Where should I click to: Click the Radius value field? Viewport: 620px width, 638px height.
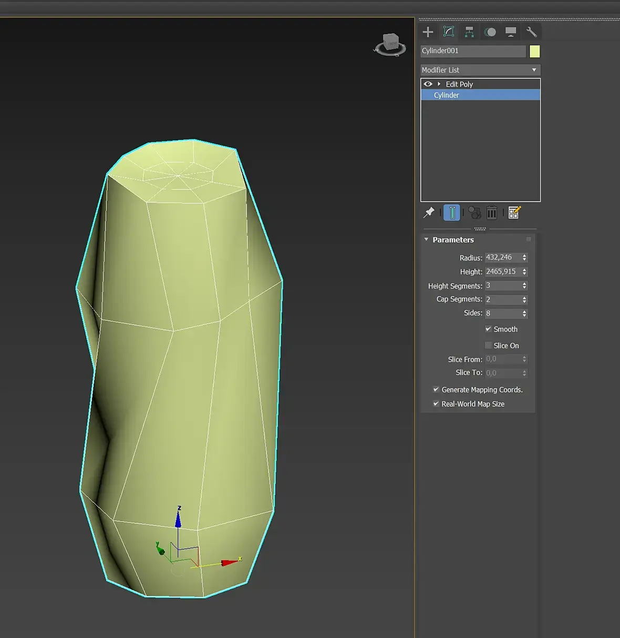pyautogui.click(x=502, y=258)
